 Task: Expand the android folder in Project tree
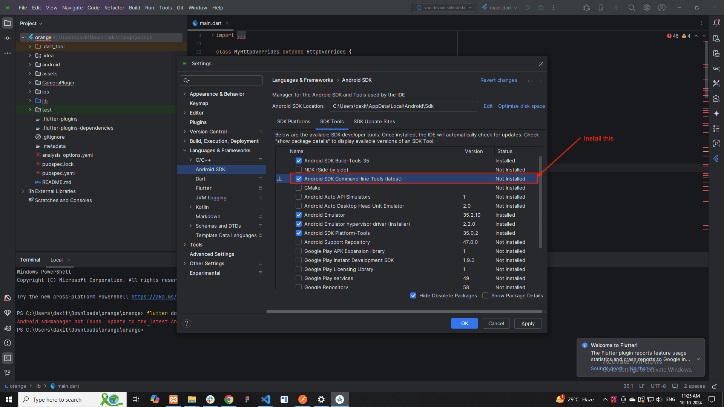pos(30,64)
